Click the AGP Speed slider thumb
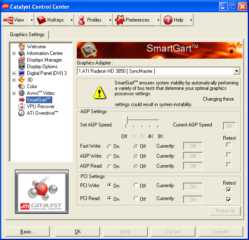 [x=125, y=121]
